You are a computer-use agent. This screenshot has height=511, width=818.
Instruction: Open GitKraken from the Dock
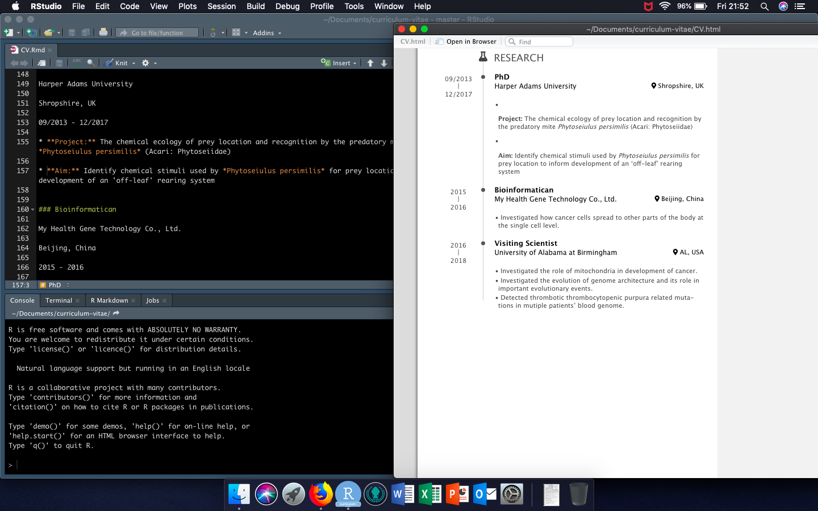(x=375, y=494)
